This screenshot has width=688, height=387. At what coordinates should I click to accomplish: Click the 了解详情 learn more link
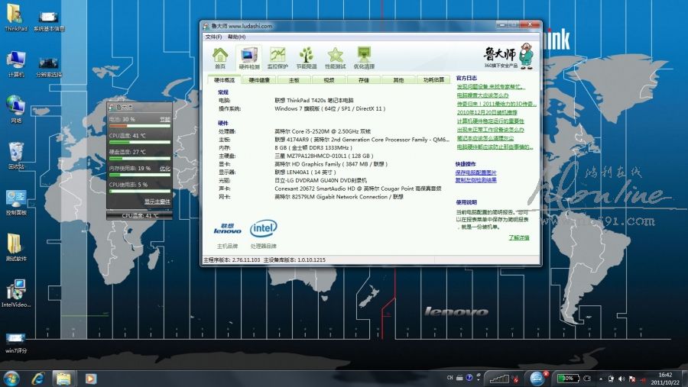518,237
